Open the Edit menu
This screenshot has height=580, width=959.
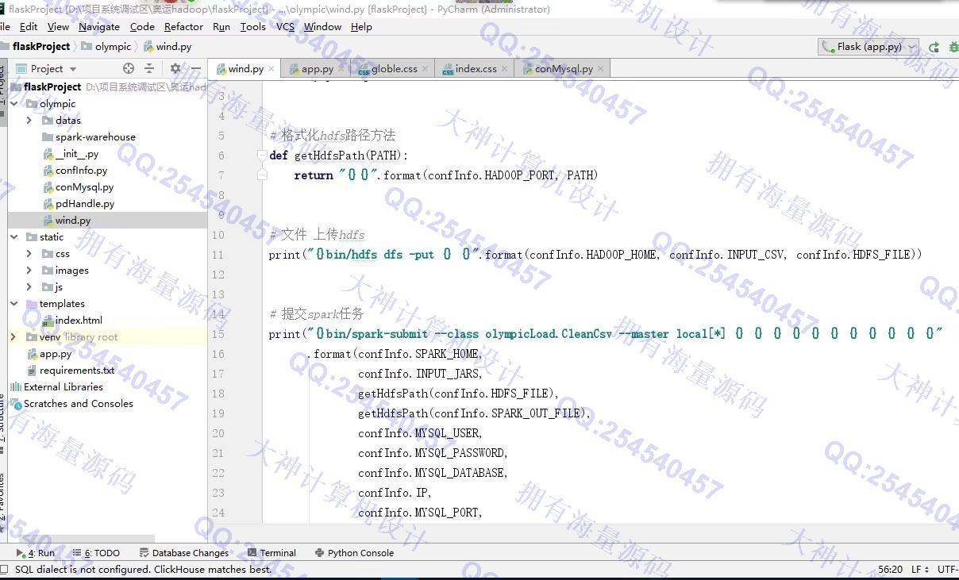click(29, 26)
